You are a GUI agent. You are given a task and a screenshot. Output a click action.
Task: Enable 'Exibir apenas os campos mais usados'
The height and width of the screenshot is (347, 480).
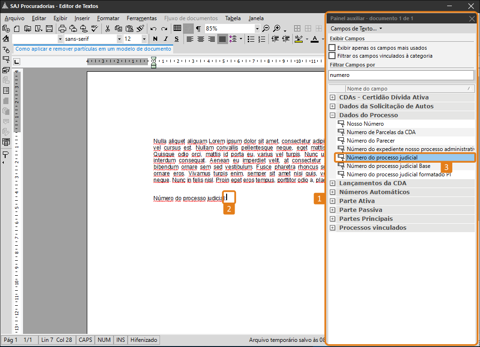(x=332, y=48)
